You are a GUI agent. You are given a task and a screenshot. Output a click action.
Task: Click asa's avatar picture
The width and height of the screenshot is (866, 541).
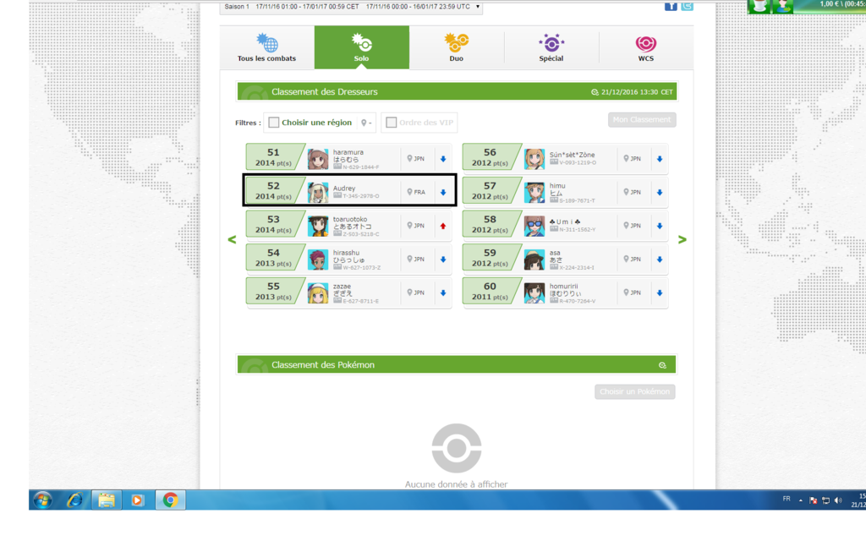[x=534, y=260]
